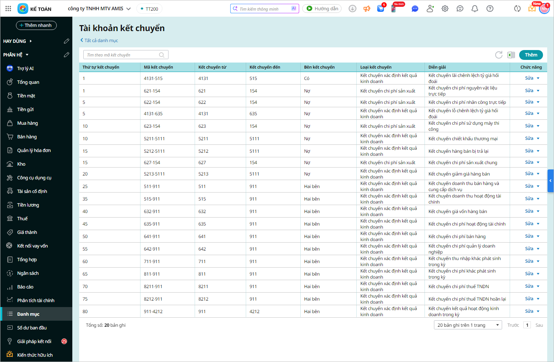This screenshot has width=554, height=362.
Task: Go to Tiền lương in sidebar
Action: (28, 205)
